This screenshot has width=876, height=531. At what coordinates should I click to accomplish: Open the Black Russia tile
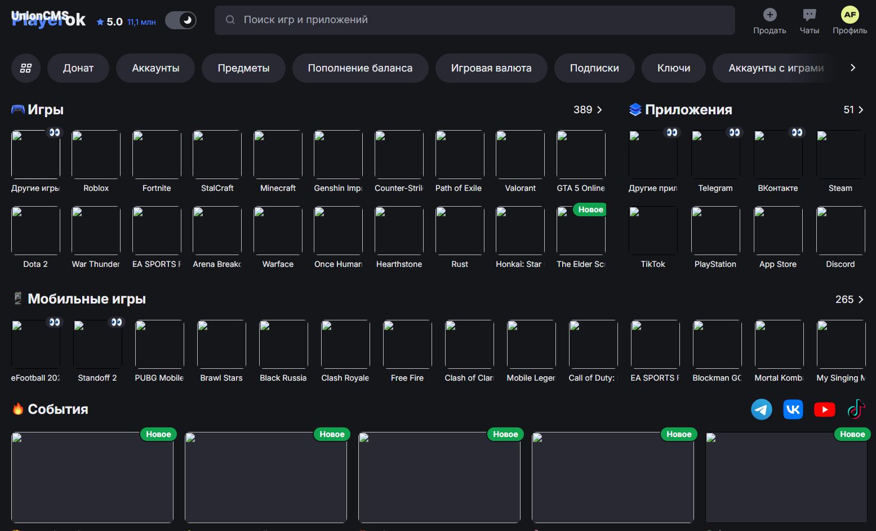point(283,352)
